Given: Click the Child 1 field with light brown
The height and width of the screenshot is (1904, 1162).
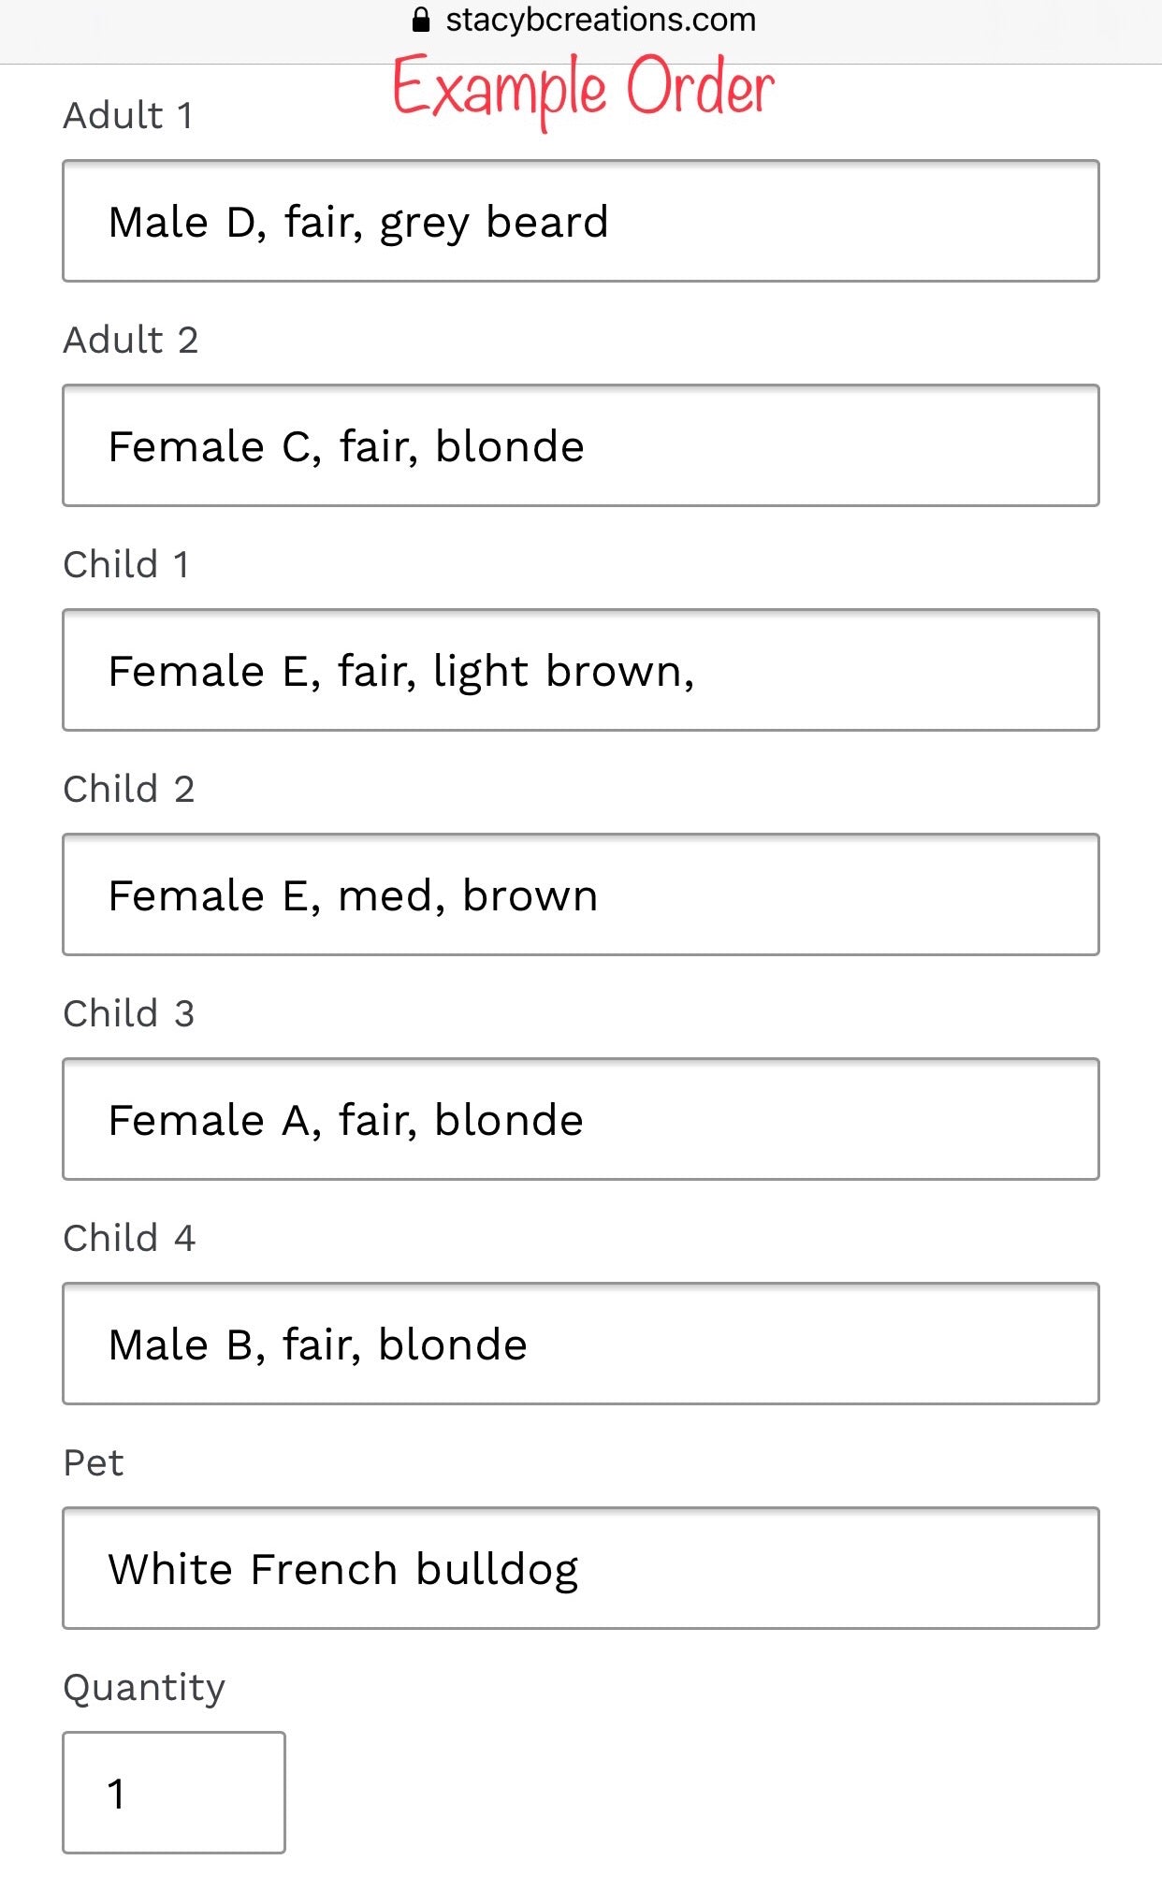Looking at the screenshot, I should point(581,670).
